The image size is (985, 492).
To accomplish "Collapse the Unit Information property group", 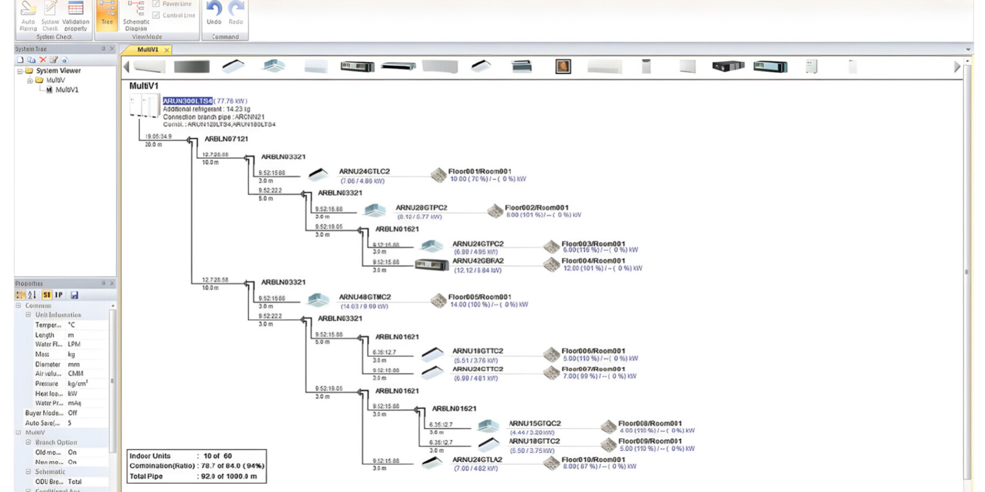I will (29, 315).
